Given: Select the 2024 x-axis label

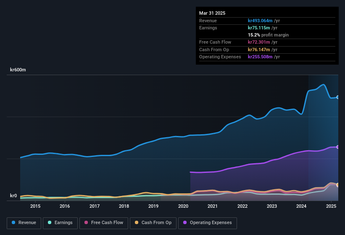Looking at the screenshot, I should click(301, 206).
